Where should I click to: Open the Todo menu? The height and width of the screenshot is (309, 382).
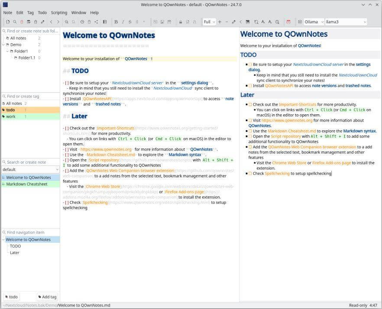coord(42,13)
